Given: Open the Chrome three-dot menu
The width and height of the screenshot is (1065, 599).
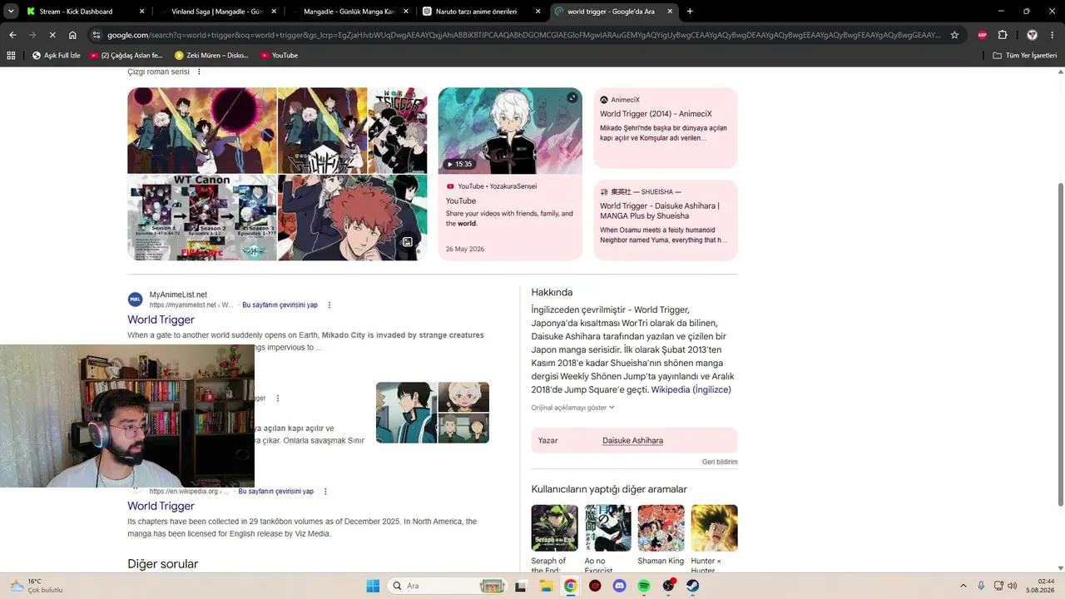Looking at the screenshot, I should 1053,35.
